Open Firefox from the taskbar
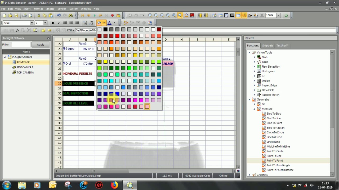The width and height of the screenshot is (339, 190). point(114,185)
